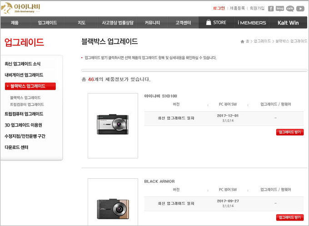309x226 pixels.
Task: Click the 회원가입 link
Action: (257, 9)
